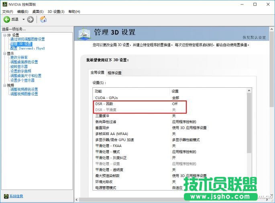
Task: Select 更改分辨率 in the task tree
Action: click(19, 58)
